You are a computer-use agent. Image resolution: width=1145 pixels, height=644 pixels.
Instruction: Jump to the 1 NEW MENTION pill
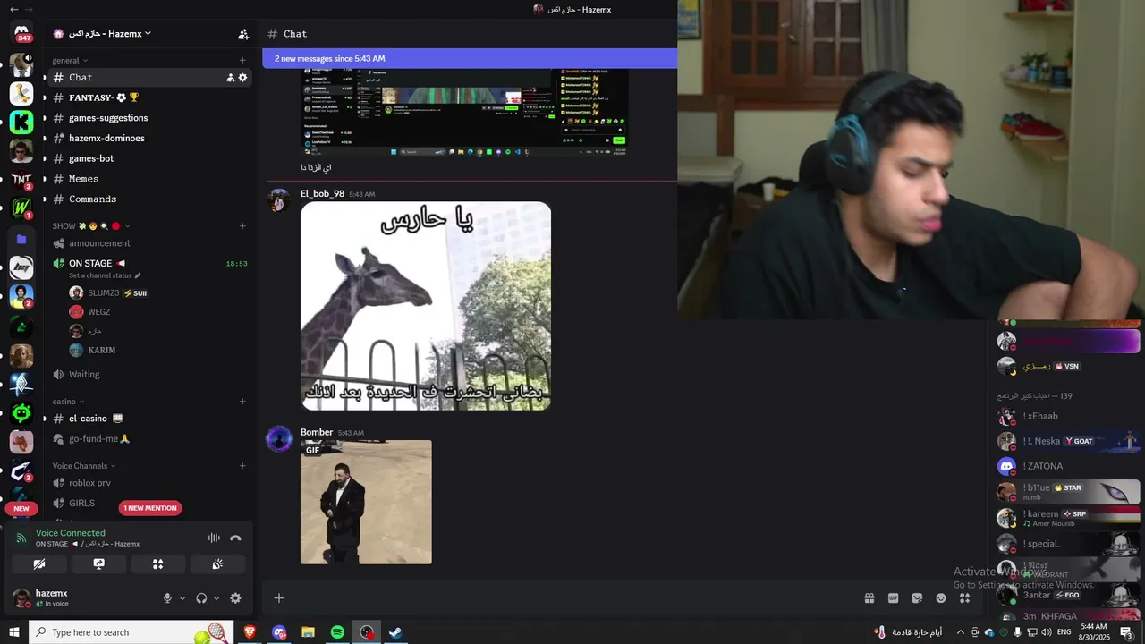[x=150, y=508]
